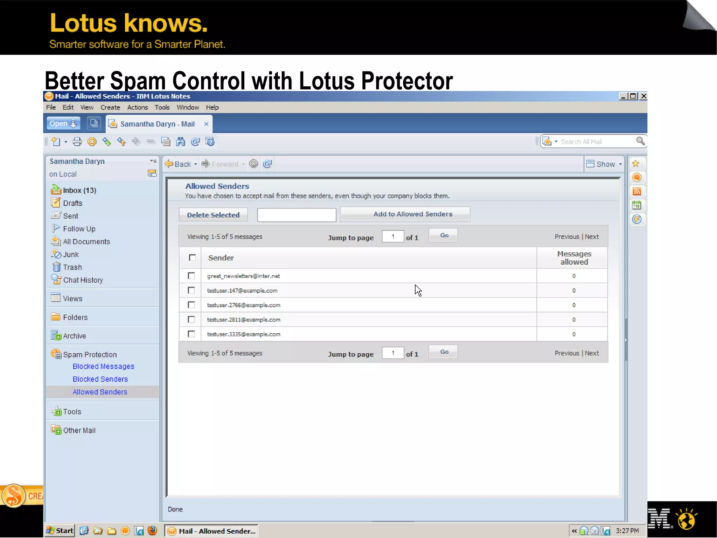Click the Back navigation button
The height and width of the screenshot is (538, 717).
(x=178, y=164)
